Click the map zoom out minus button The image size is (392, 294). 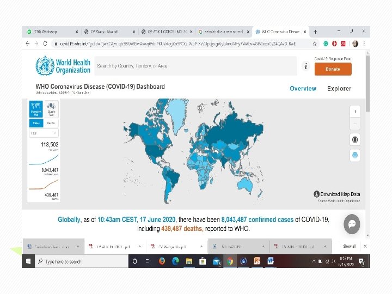tap(355, 124)
